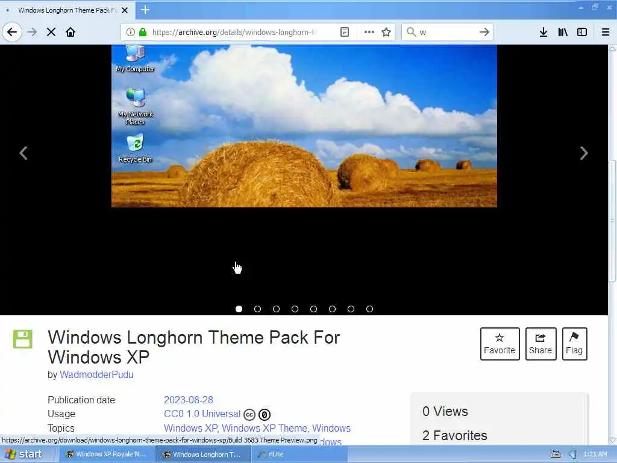Share this item
Viewport: 617px width, 463px height.
coord(540,344)
